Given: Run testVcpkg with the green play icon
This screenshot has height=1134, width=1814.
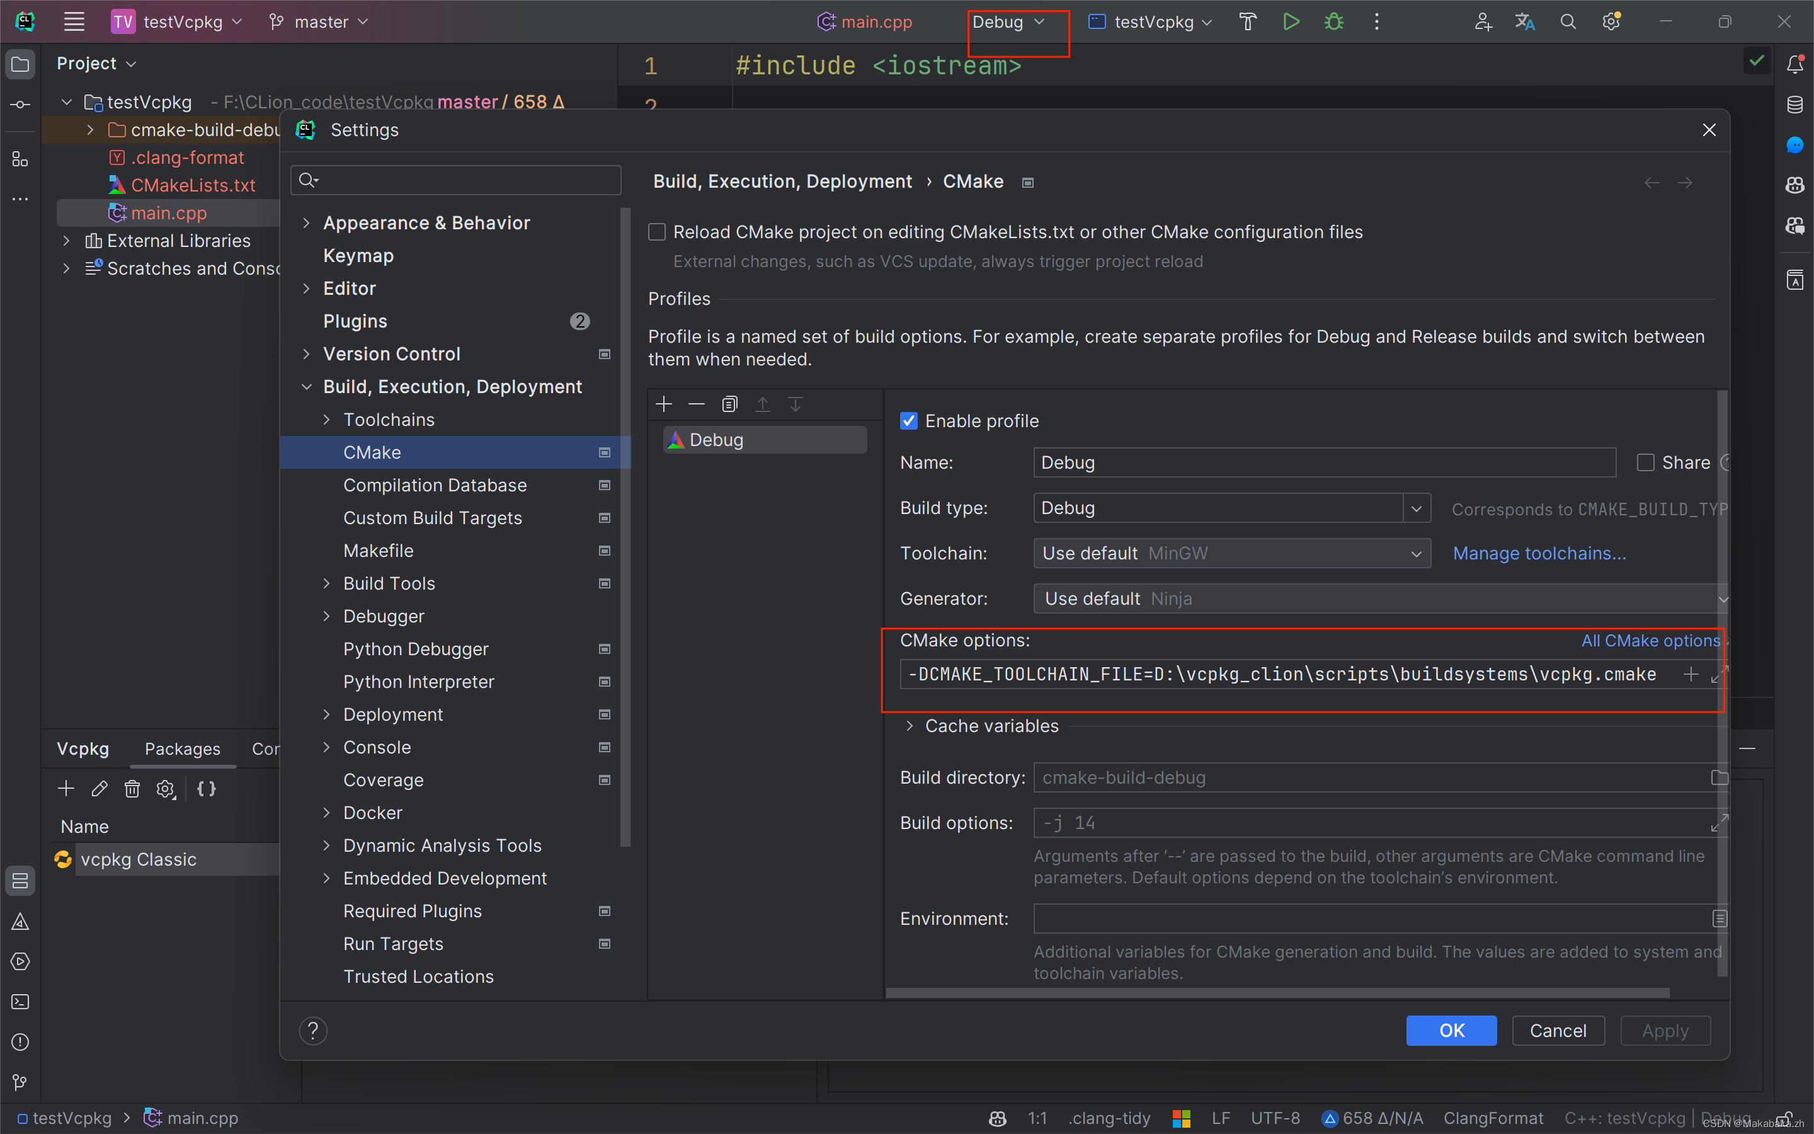Looking at the screenshot, I should point(1291,22).
